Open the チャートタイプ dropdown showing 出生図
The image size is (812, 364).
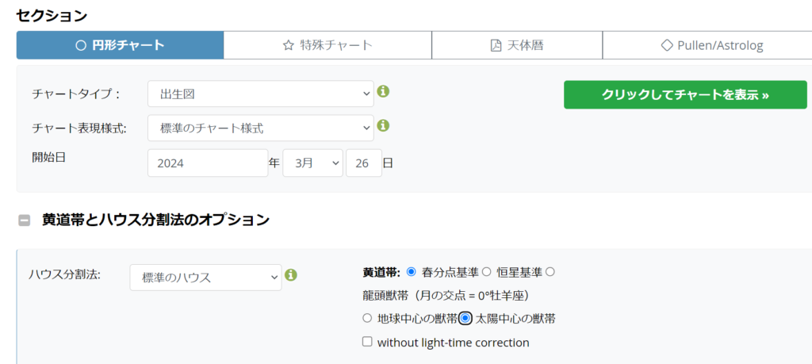(x=260, y=94)
